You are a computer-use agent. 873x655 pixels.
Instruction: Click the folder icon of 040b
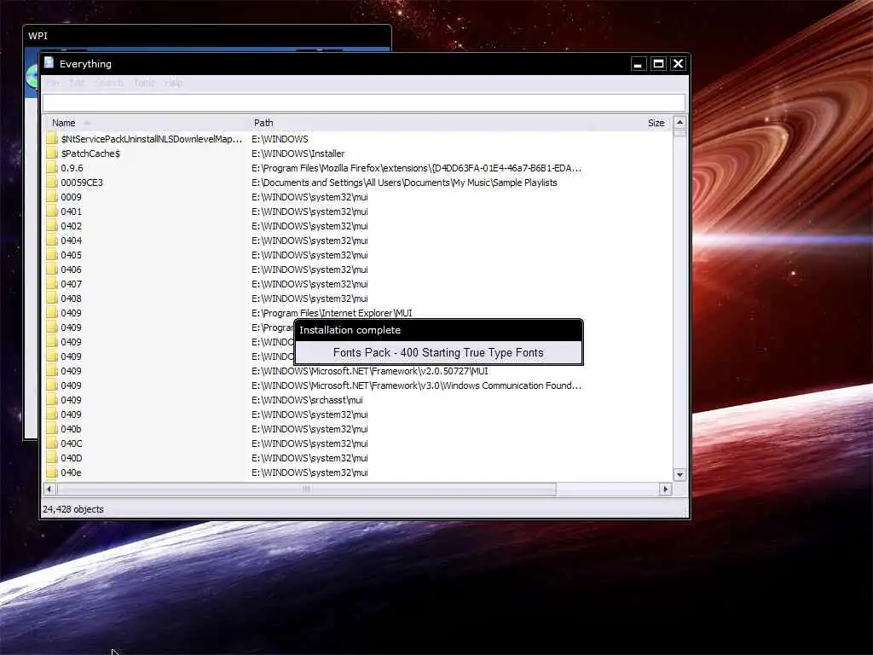[x=52, y=429]
